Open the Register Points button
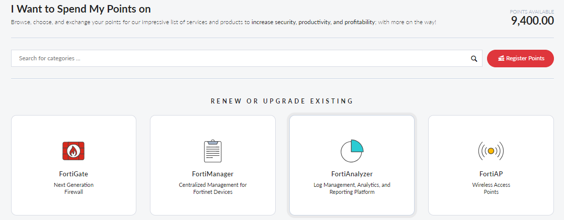 coord(520,58)
